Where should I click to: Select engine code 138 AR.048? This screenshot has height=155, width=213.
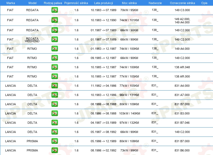coord(182,67)
